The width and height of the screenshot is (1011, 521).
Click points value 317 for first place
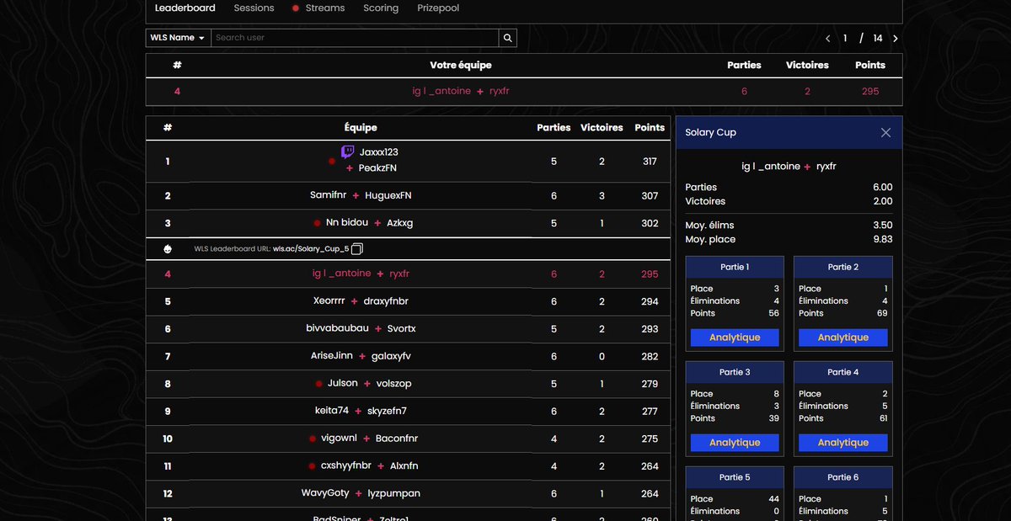coord(650,161)
